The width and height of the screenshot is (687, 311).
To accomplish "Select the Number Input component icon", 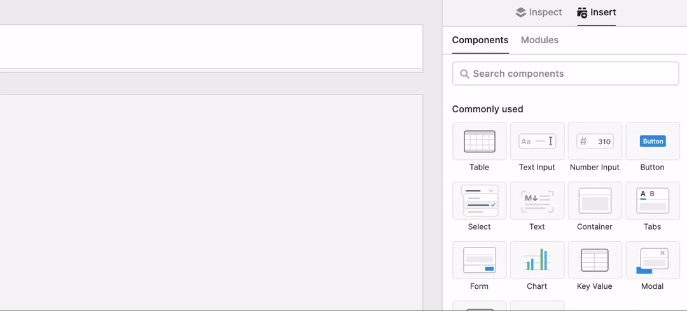I will tap(595, 142).
